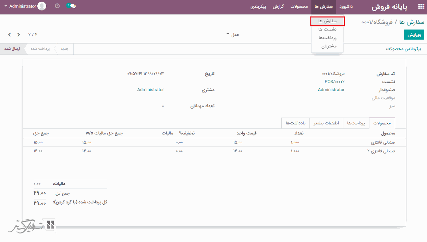Image resolution: width=427 pixels, height=242 pixels.
Task: Switch to the پرداخت‌ها tab
Action: (356, 123)
